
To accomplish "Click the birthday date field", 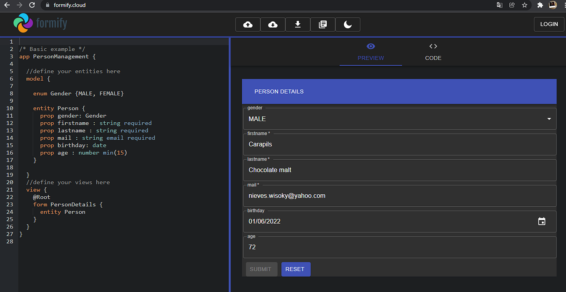I will 400,221.
